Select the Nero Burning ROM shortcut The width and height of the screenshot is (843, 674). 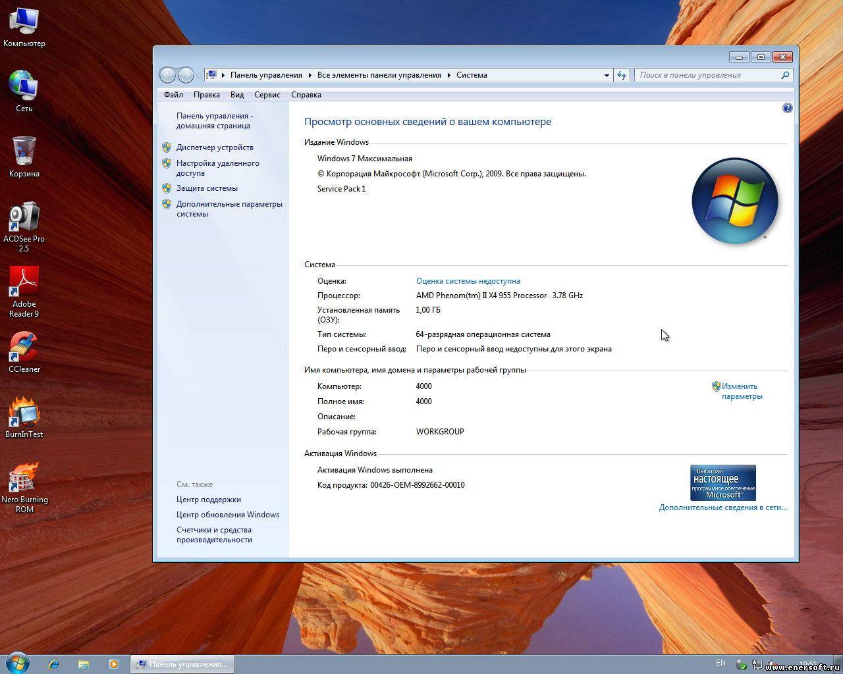tap(24, 488)
